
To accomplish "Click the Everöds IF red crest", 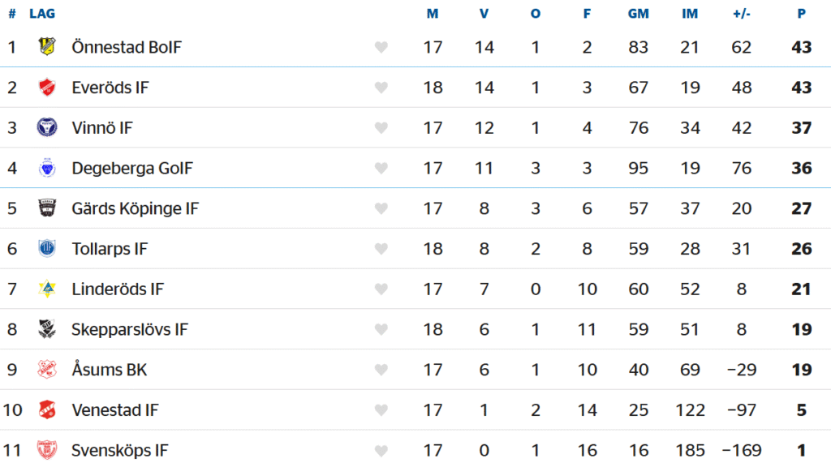I will coord(47,87).
